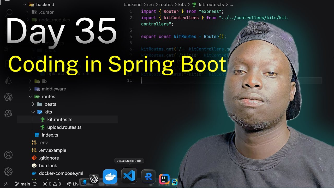Click the file icon in the kit.routes.ts breadcrumb
The height and width of the screenshot is (188, 334).
tap(194, 4)
